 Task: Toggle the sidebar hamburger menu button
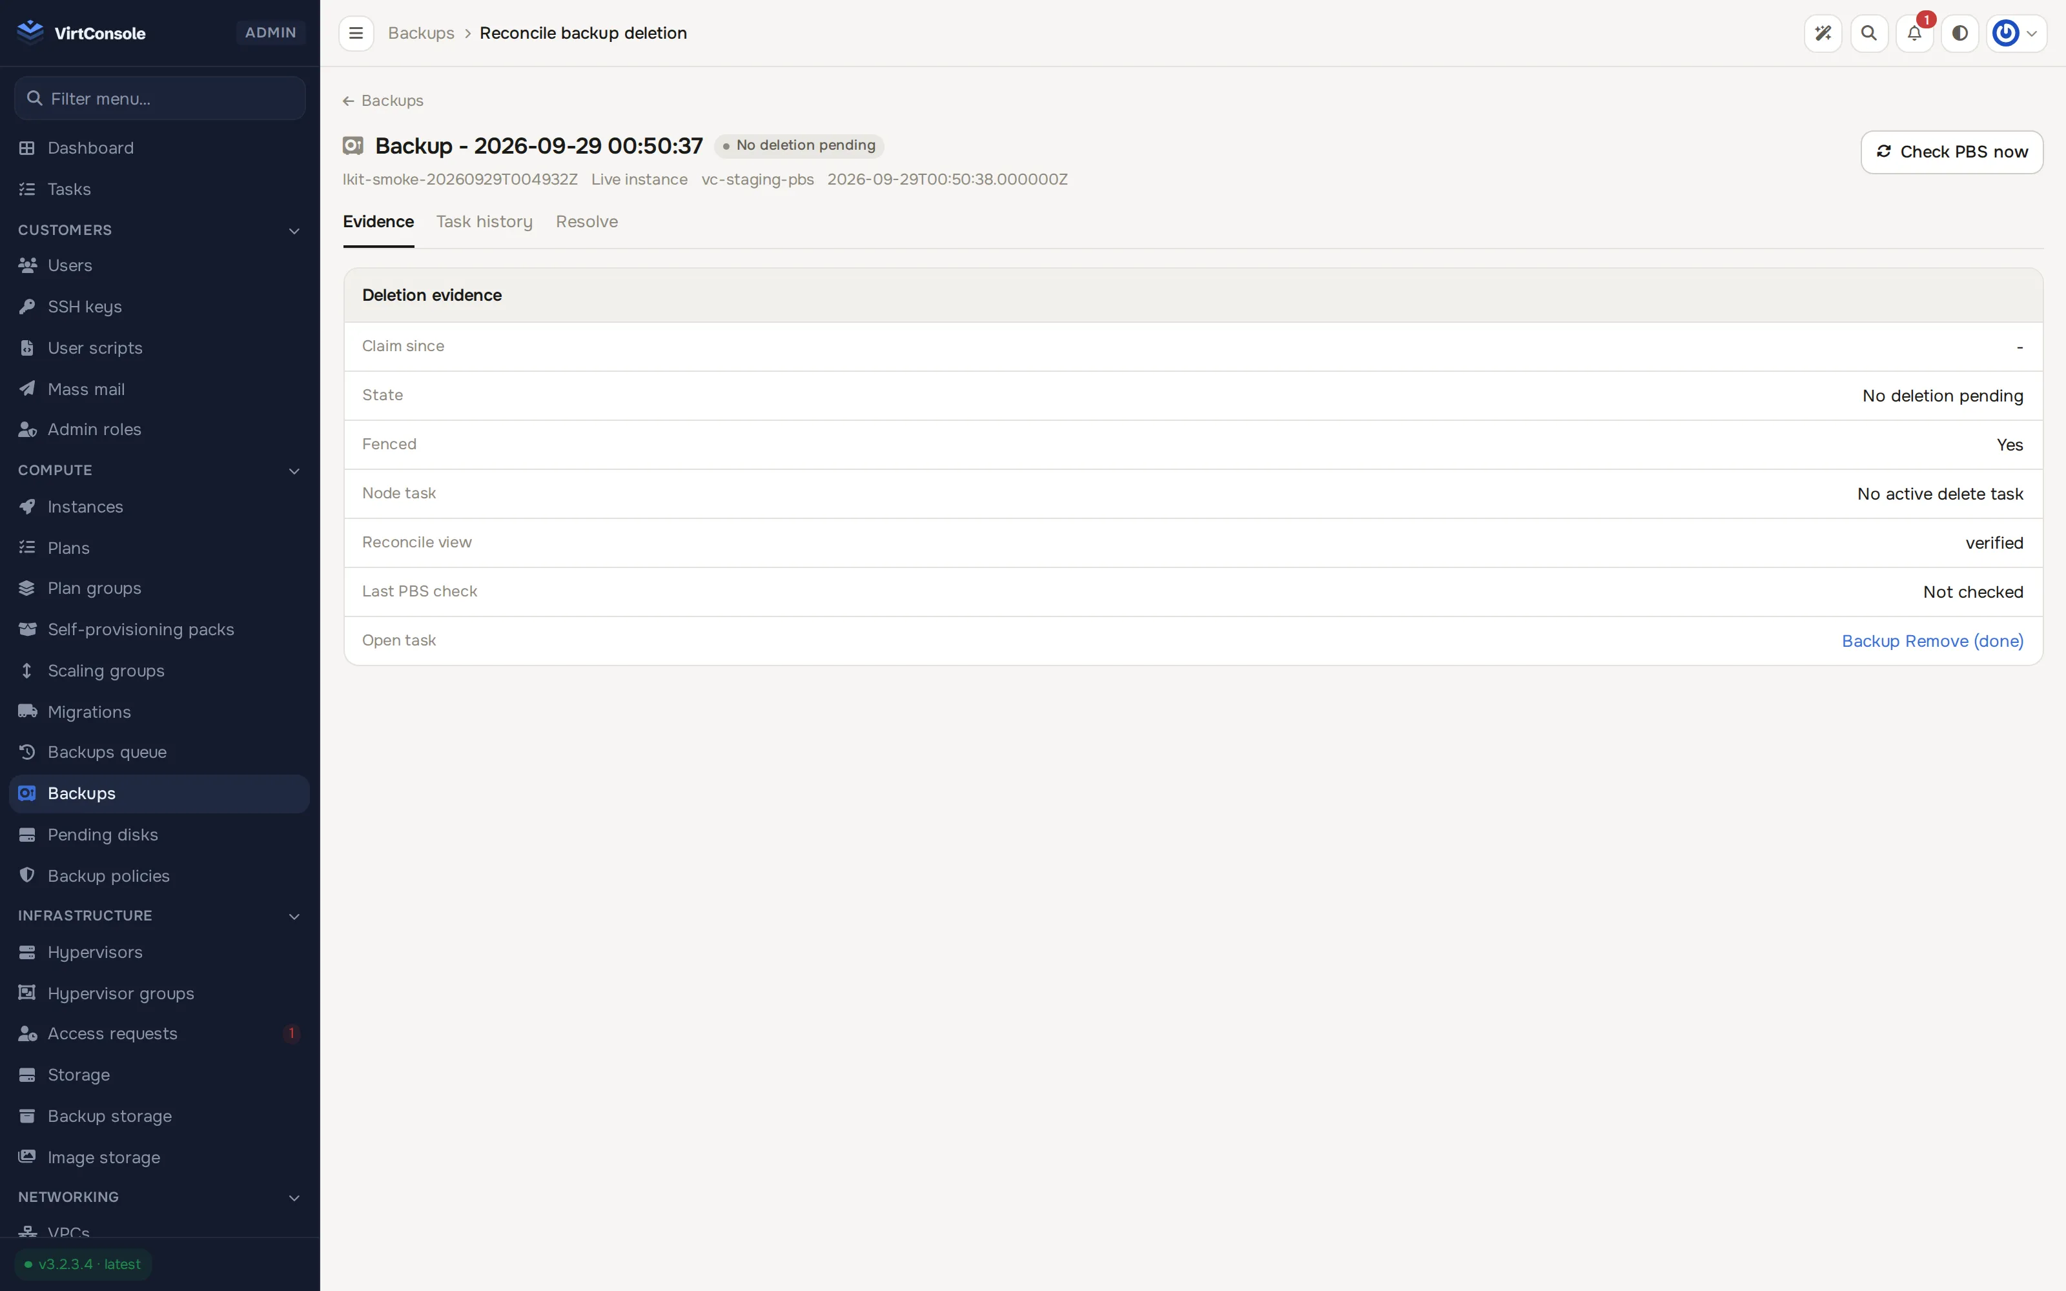click(356, 34)
